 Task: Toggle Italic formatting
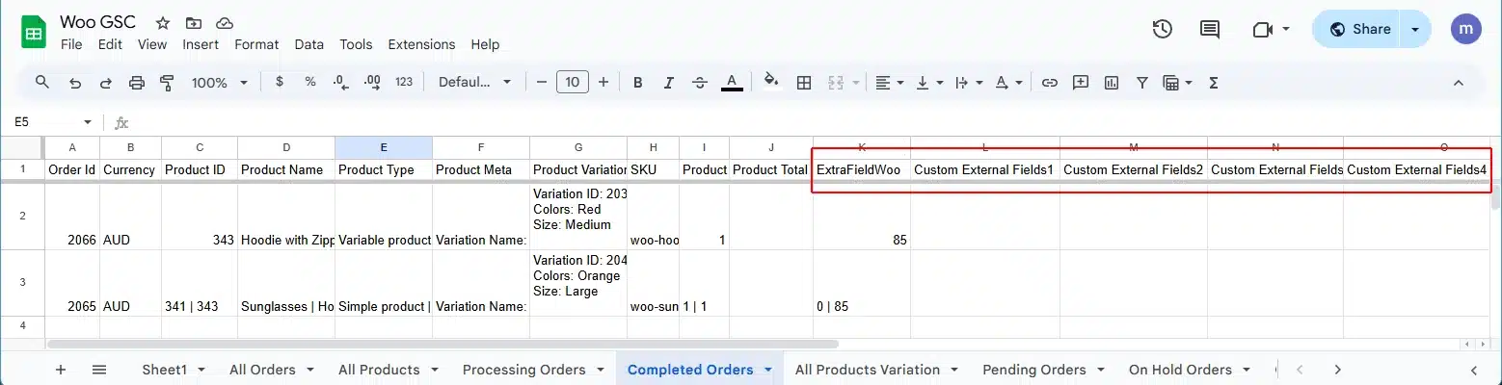pos(669,83)
